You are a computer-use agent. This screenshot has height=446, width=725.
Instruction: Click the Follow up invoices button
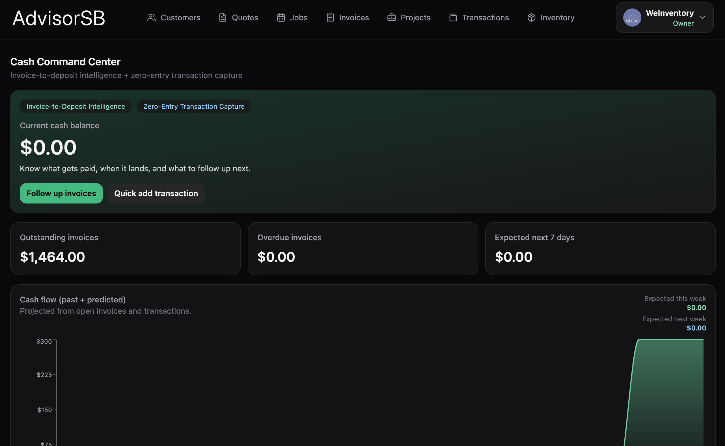click(x=61, y=193)
